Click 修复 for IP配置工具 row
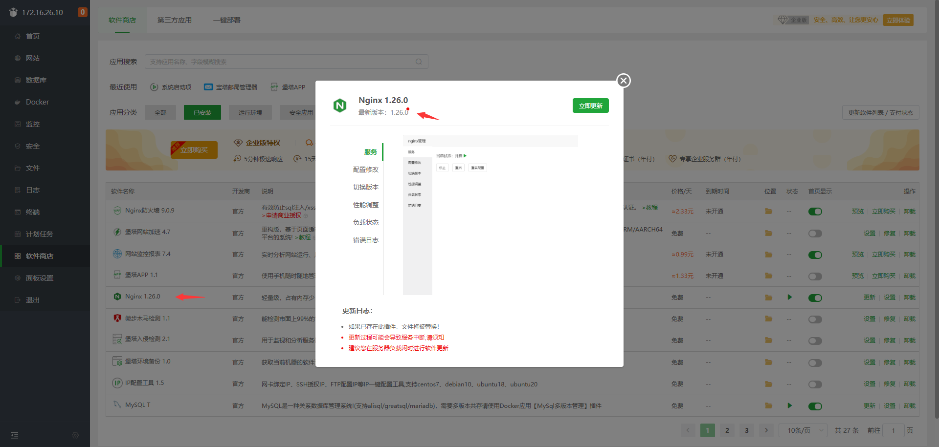Image resolution: width=939 pixels, height=447 pixels. point(890,383)
